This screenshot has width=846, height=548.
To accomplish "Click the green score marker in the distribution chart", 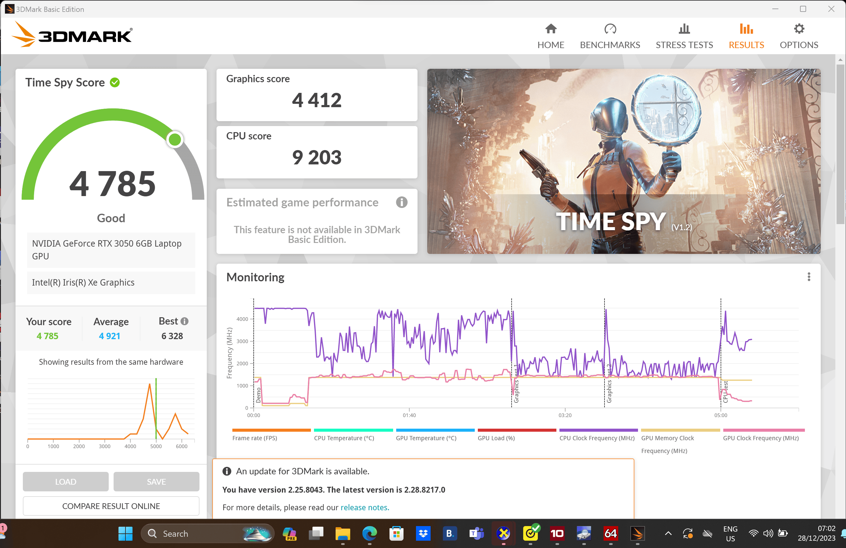I will pyautogui.click(x=156, y=409).
